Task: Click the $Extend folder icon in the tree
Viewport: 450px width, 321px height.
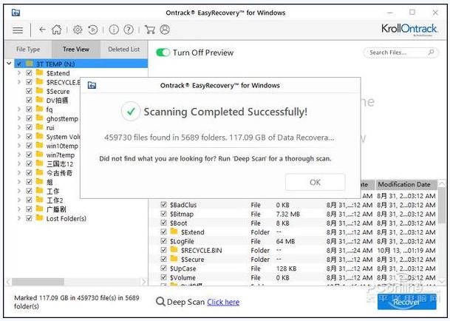Action: click(x=40, y=72)
